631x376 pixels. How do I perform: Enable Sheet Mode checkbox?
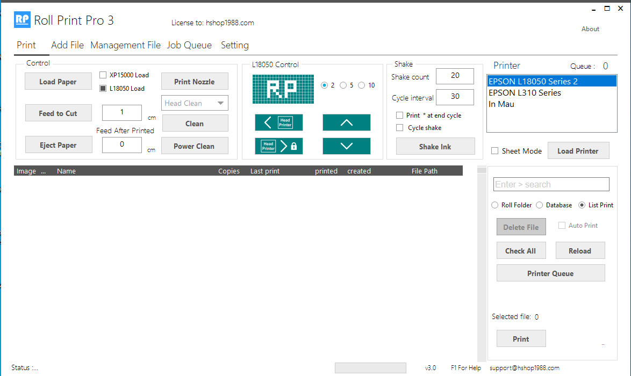(x=495, y=151)
